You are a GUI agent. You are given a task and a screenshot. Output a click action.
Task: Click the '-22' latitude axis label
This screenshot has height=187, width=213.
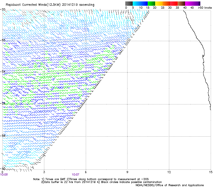pos(3,40)
